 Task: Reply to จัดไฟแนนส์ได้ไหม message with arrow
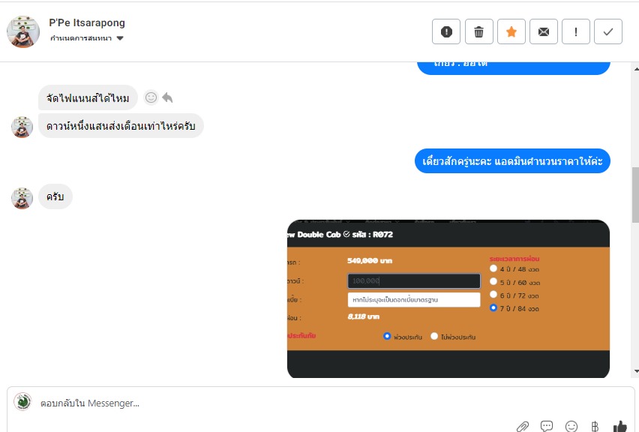click(x=167, y=97)
